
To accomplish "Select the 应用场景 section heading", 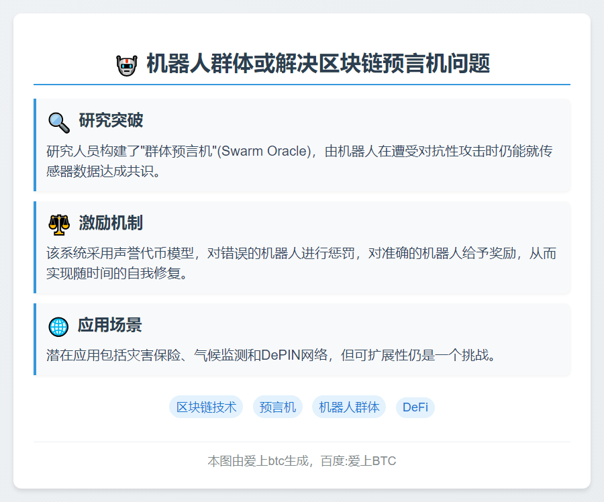I will [x=111, y=325].
